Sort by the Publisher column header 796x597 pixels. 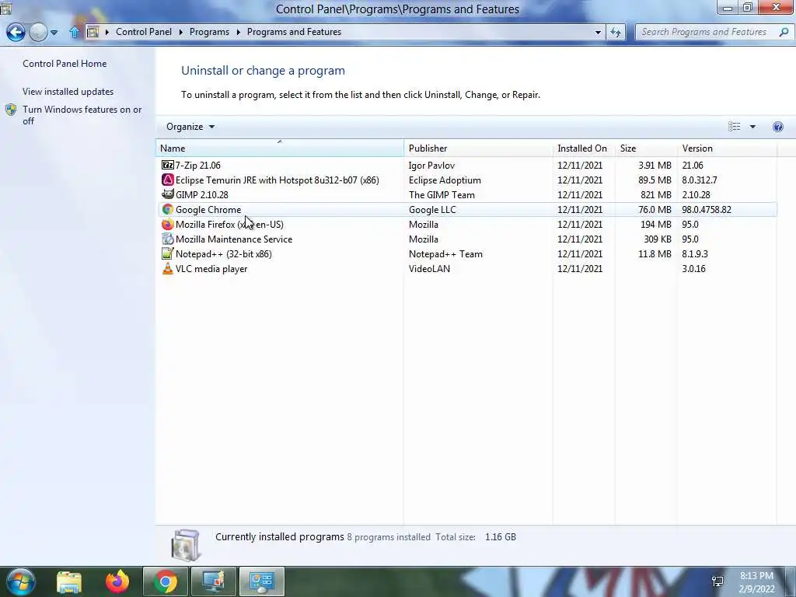click(478, 148)
